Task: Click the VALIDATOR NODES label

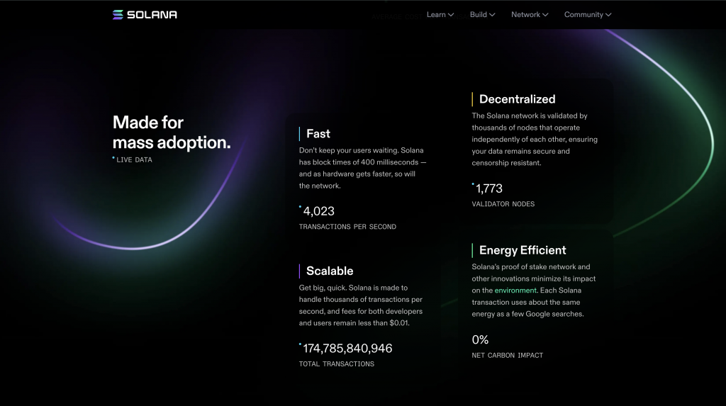Action: click(x=503, y=204)
